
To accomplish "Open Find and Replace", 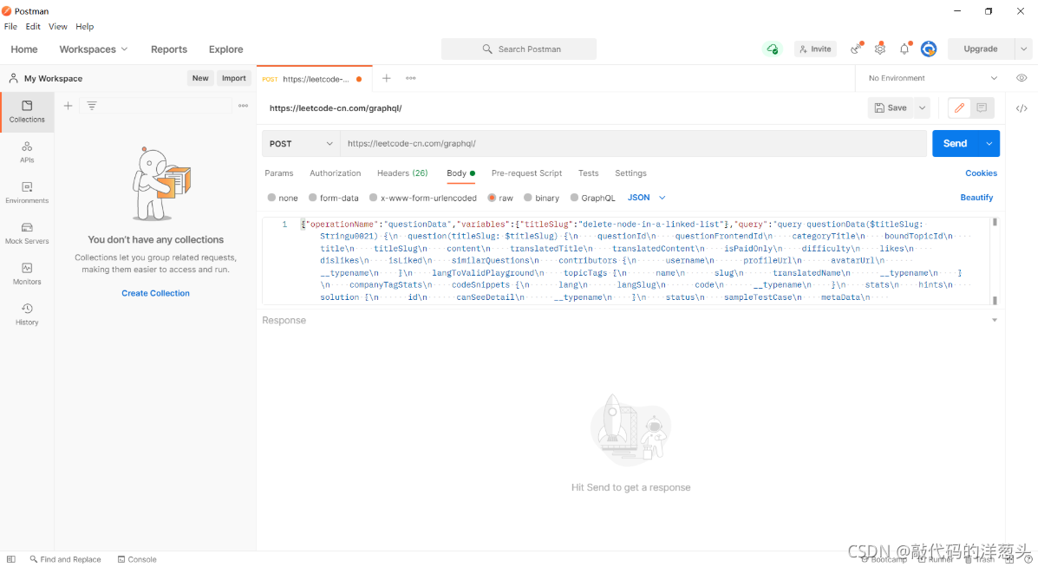I will click(x=65, y=559).
